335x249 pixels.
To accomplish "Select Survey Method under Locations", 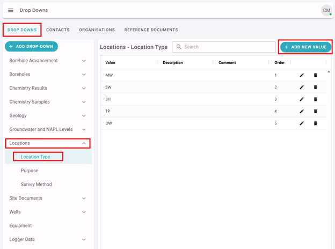I will (37, 185).
